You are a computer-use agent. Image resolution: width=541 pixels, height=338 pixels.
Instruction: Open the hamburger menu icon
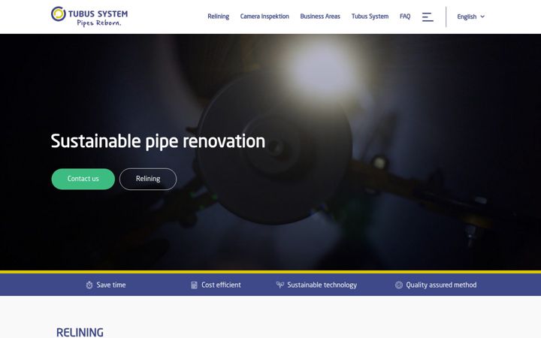tap(428, 17)
